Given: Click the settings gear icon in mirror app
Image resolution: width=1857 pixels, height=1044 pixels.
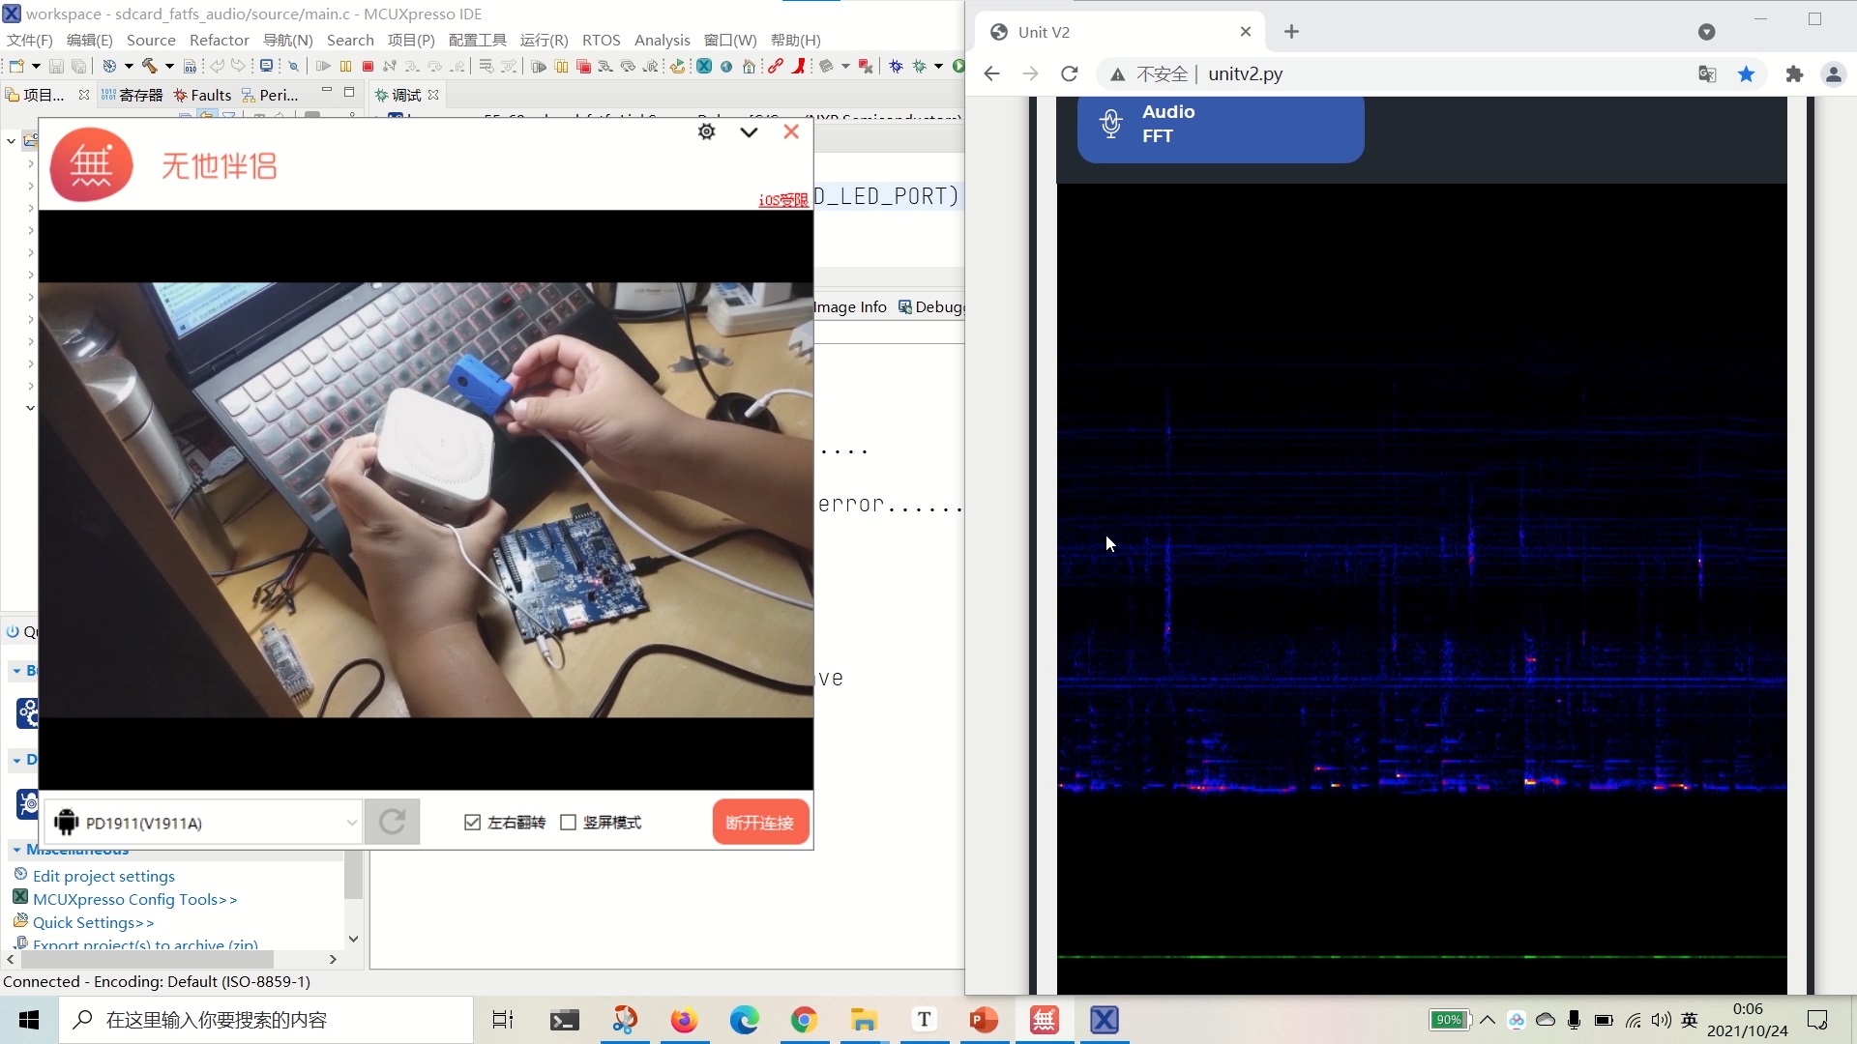Looking at the screenshot, I should 707,132.
